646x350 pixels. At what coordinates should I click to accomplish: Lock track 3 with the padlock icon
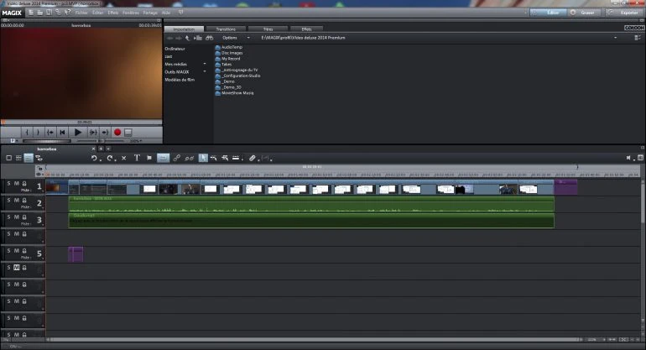point(24,219)
